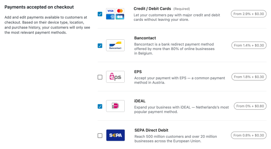271x149 pixels.
Task: Click the EPS payment logo
Action: click(x=115, y=77)
